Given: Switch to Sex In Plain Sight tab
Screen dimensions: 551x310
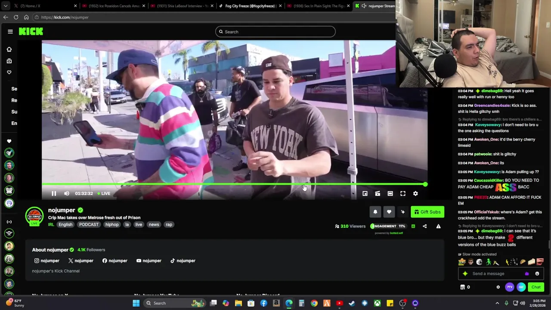Looking at the screenshot, I should click(x=318, y=6).
